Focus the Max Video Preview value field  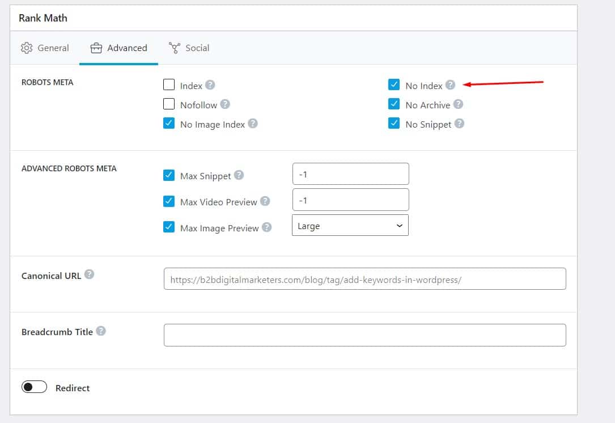click(351, 200)
